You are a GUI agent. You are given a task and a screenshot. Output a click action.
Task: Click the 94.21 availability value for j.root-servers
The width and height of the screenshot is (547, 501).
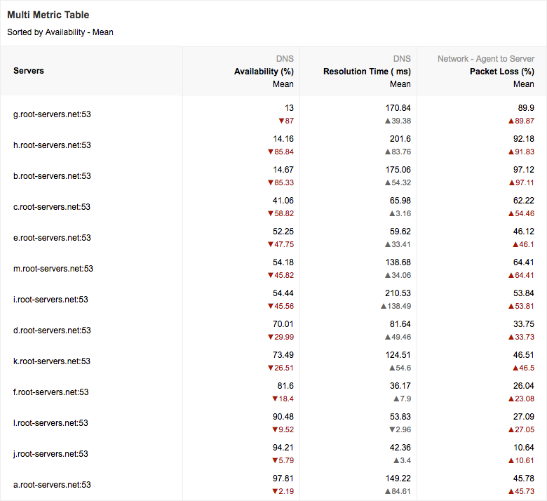coord(283,448)
